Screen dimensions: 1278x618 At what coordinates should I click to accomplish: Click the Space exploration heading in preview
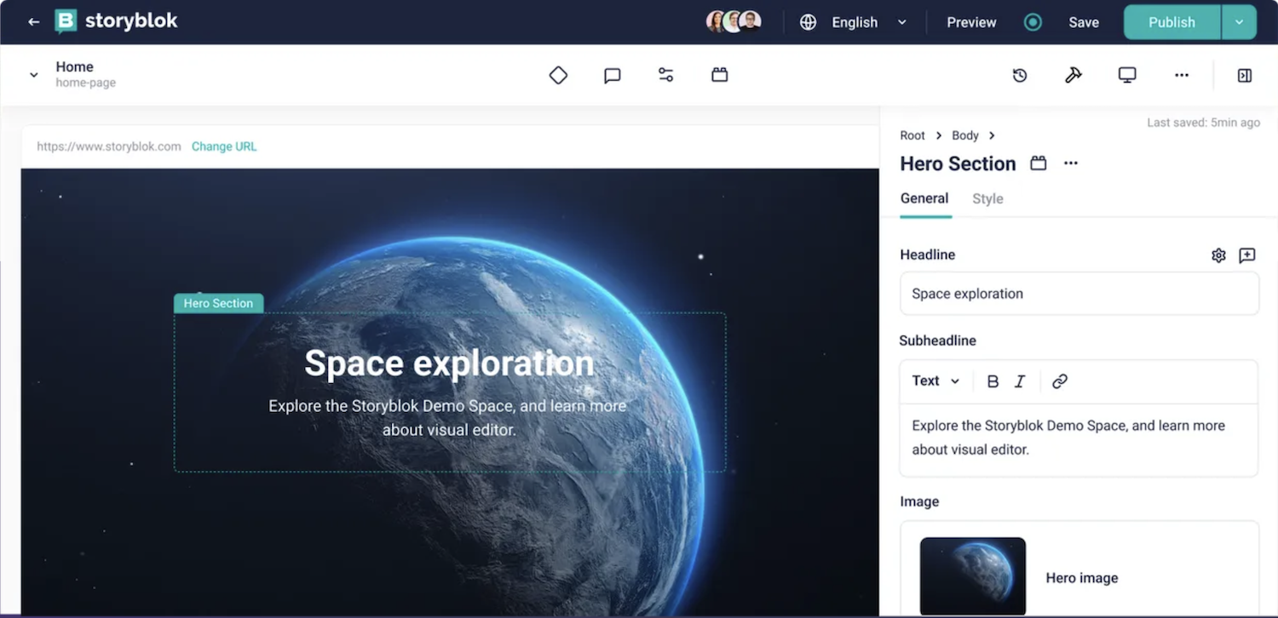tap(449, 363)
